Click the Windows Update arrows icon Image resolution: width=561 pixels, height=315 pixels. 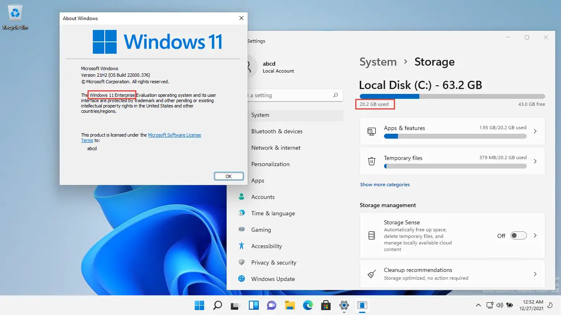point(241,279)
